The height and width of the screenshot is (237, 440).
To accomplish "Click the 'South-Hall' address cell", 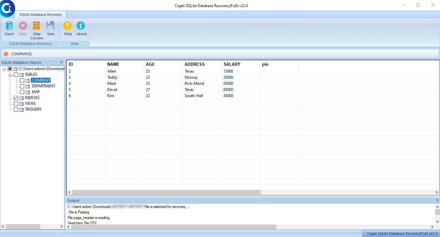I will (x=202, y=96).
